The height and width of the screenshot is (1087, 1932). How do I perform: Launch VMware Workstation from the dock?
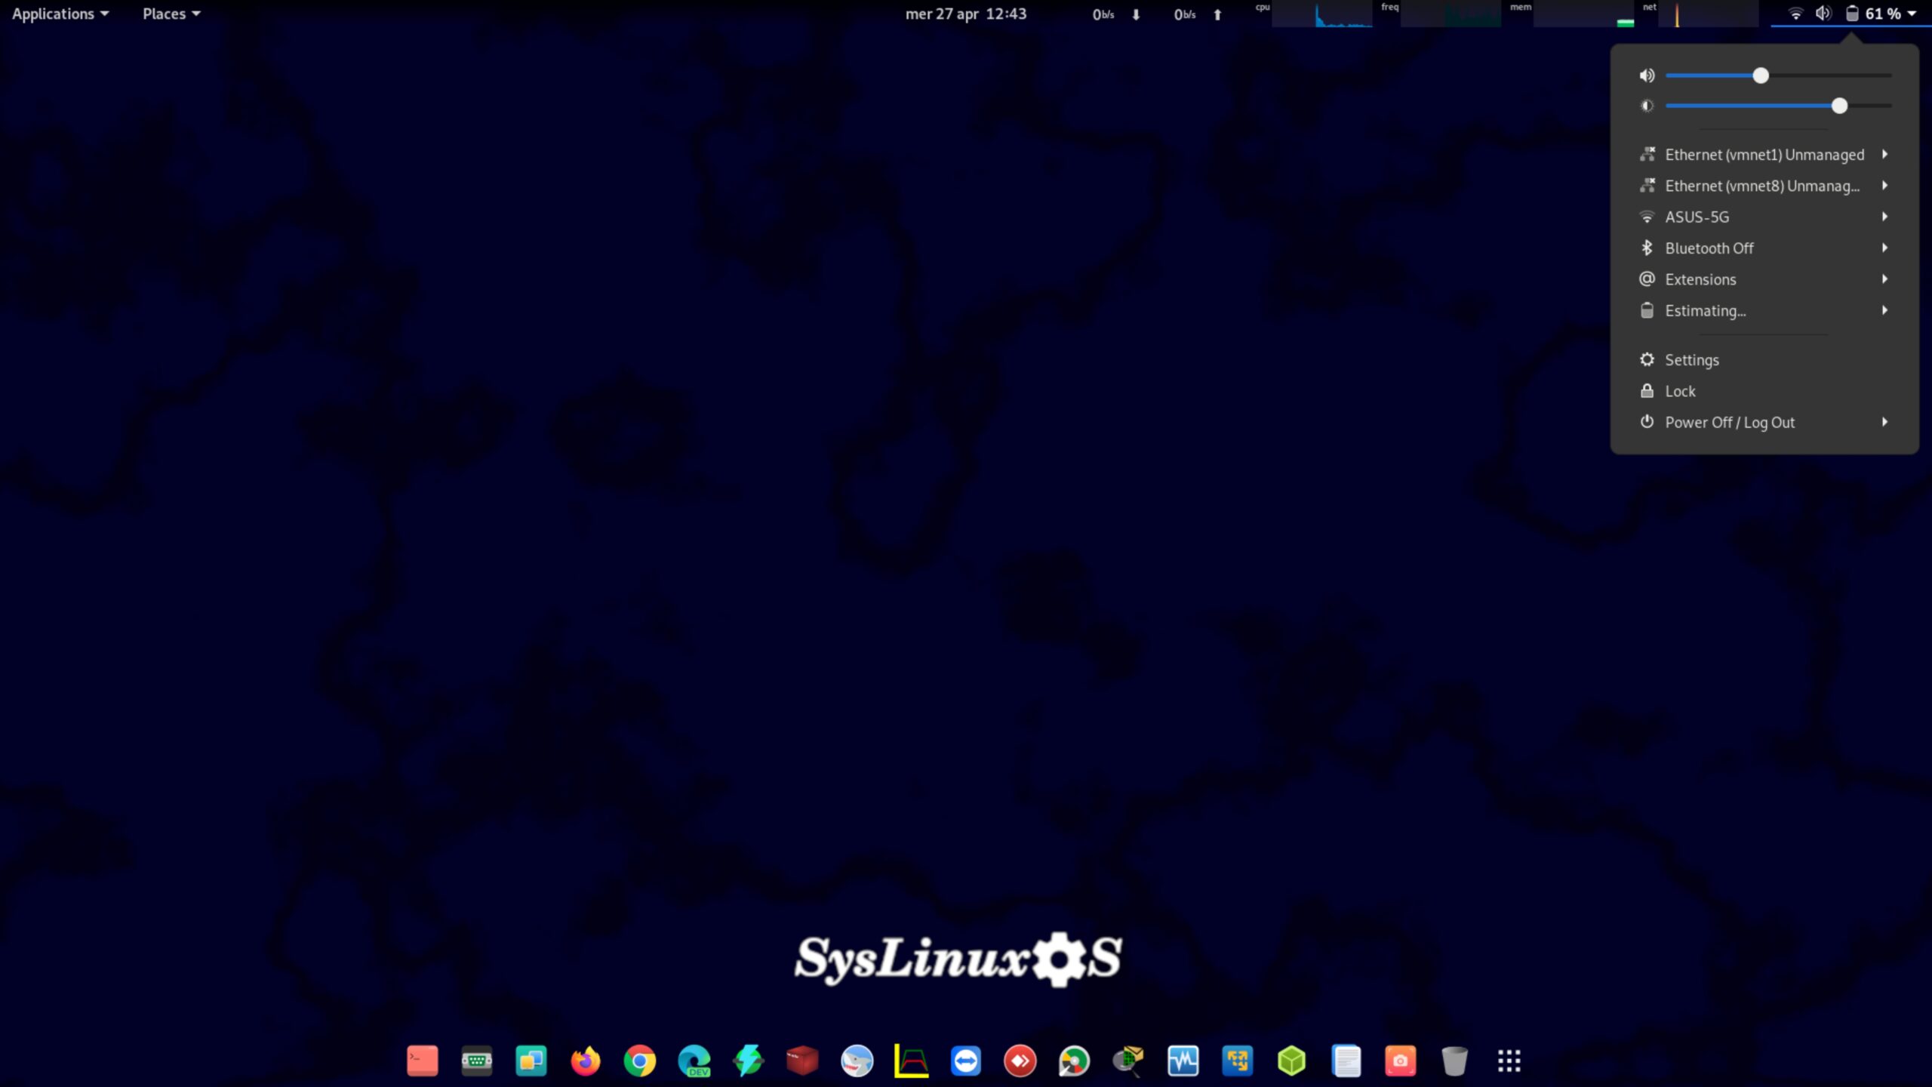click(x=1237, y=1061)
